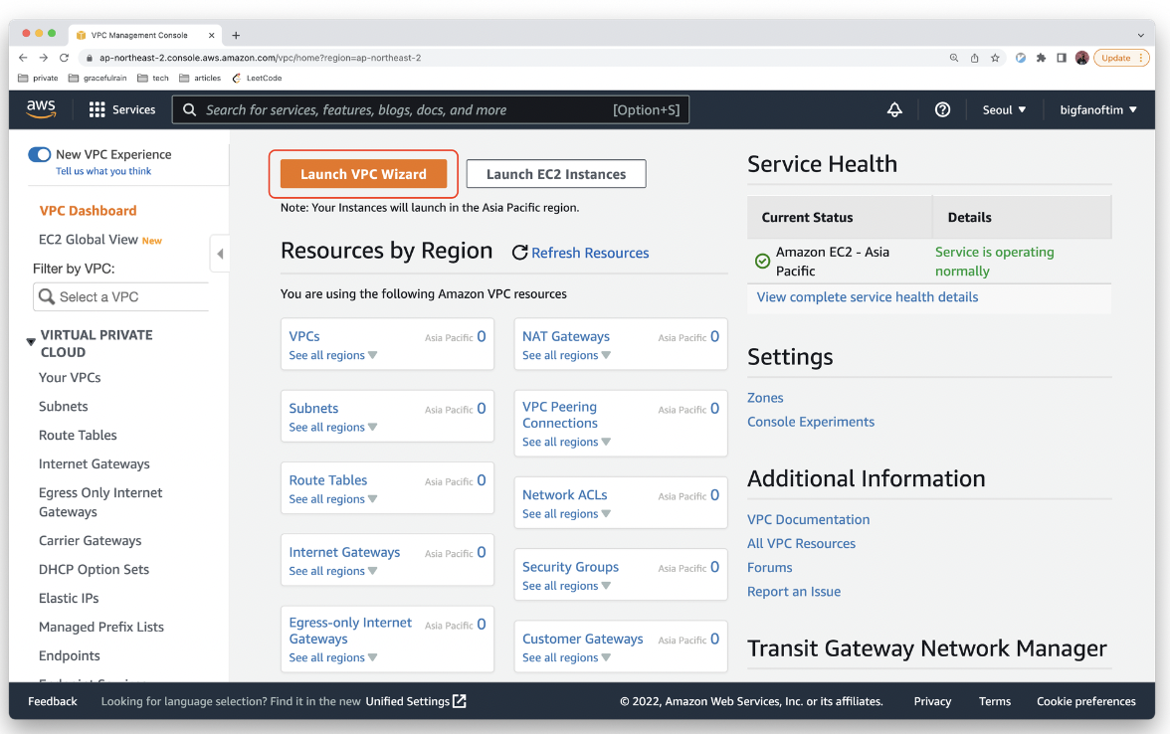Expand See all regions under Security Groups
Viewport: 1170px width, 734px height.
(566, 586)
